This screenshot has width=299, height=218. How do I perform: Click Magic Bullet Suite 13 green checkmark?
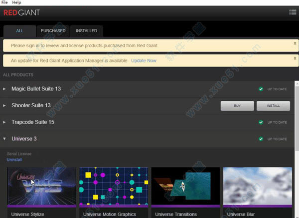coord(261,89)
